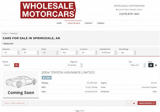The image size is (160, 112).
Task: Click the Coming Soon car thumbnail
Action: [21, 84]
